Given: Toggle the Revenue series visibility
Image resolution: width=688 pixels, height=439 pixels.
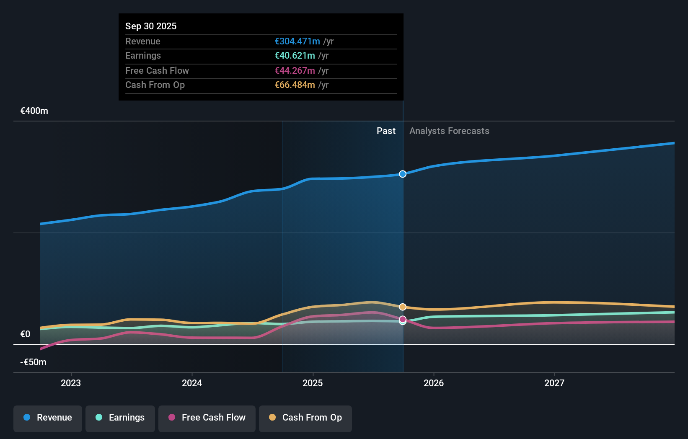Looking at the screenshot, I should 47,418.
